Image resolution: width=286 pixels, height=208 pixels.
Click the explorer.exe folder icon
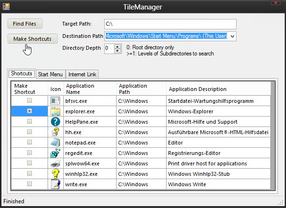(x=55, y=111)
